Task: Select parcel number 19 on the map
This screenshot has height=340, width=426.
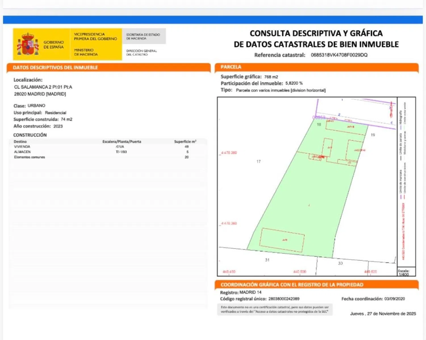Action: (x=373, y=135)
